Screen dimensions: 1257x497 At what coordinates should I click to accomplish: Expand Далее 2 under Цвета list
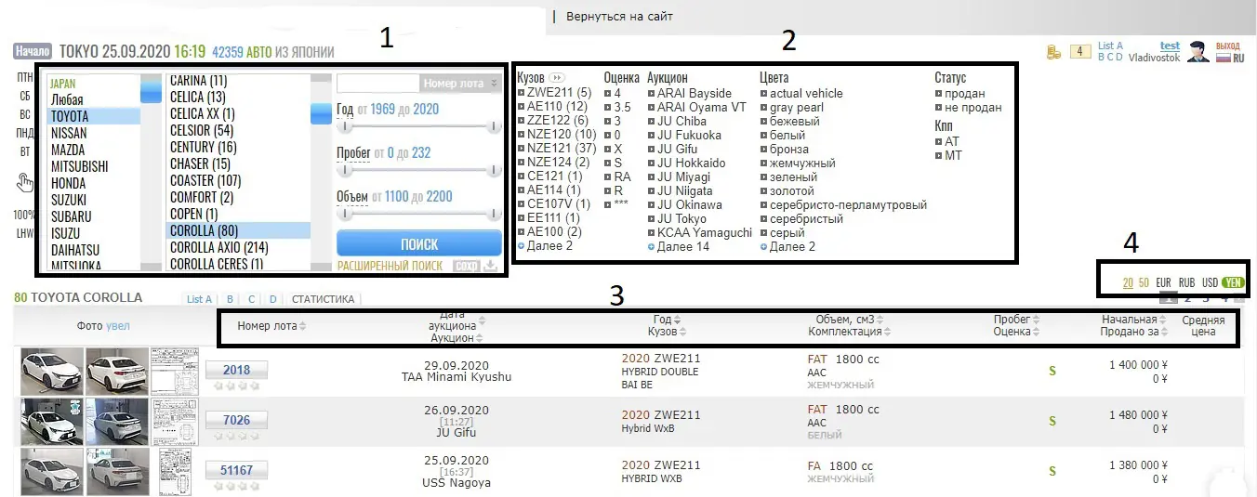pyautogui.click(x=787, y=246)
